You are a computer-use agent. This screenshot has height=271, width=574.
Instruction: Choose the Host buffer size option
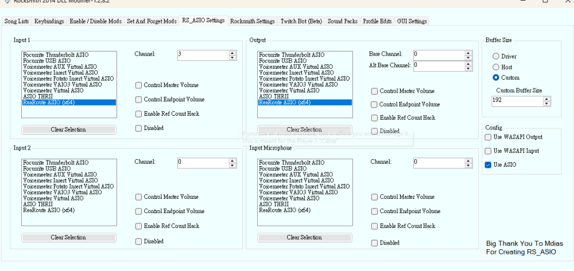click(x=496, y=67)
